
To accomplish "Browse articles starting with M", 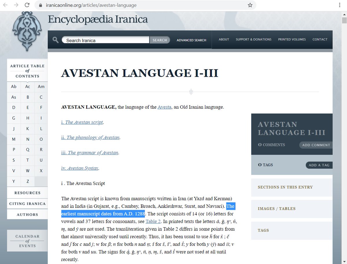I will pyautogui.click(x=14, y=139).
